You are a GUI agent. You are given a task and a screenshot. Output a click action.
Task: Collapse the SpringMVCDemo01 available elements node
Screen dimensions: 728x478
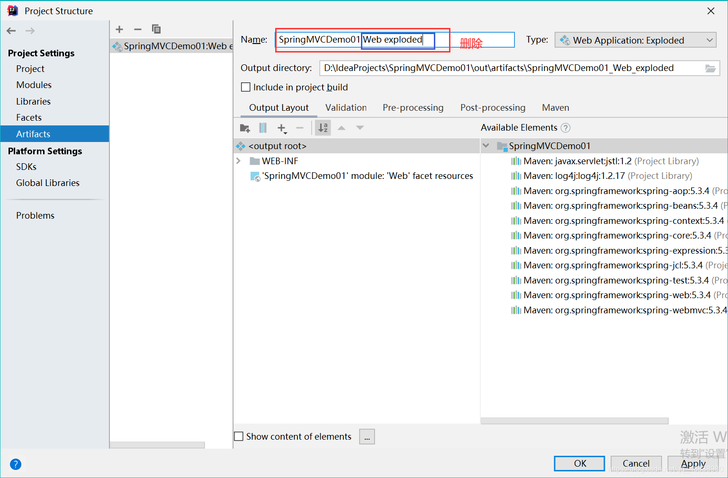click(x=486, y=146)
